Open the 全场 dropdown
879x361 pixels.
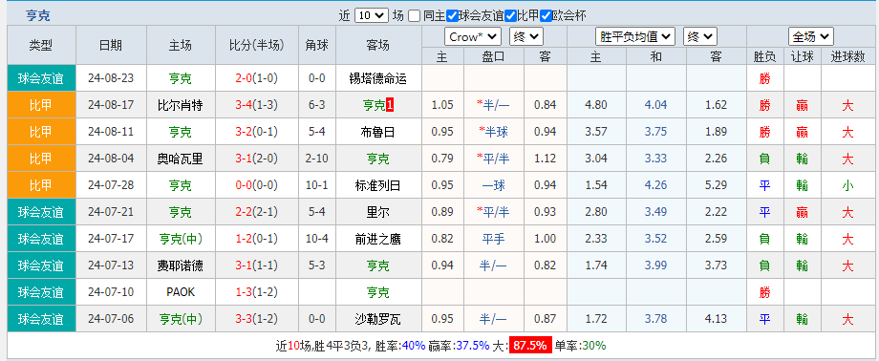(810, 37)
